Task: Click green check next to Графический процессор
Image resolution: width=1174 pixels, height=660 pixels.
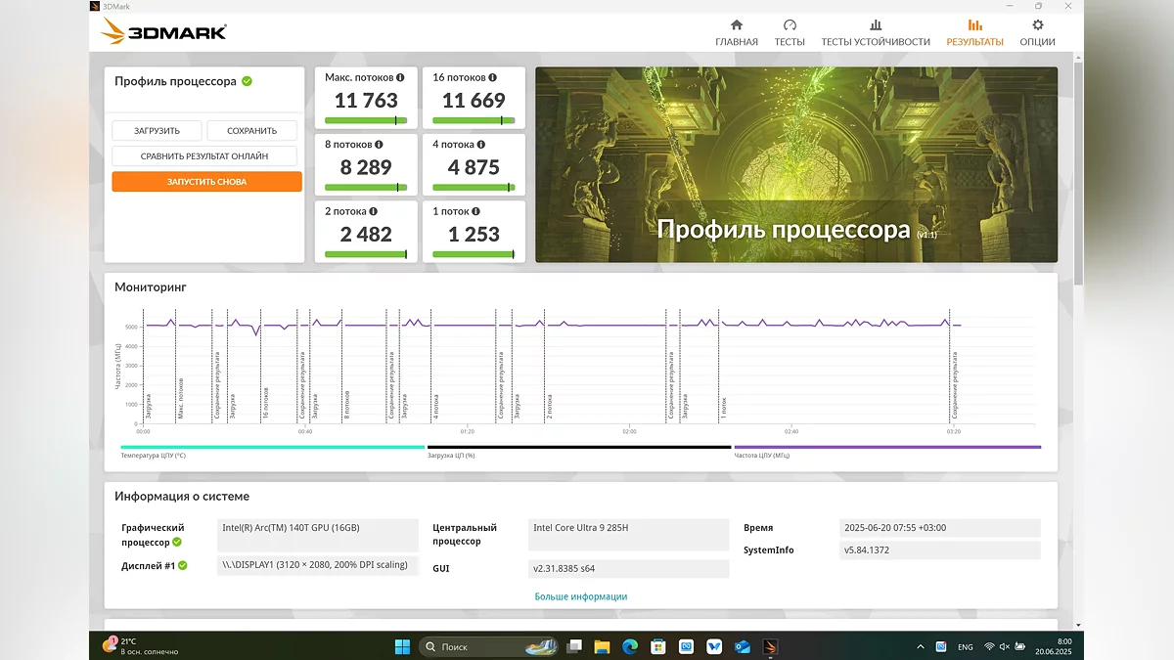Action: pyautogui.click(x=177, y=542)
